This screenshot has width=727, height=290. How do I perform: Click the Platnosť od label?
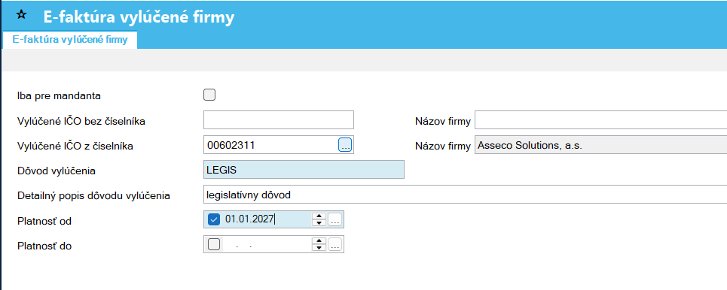(44, 221)
